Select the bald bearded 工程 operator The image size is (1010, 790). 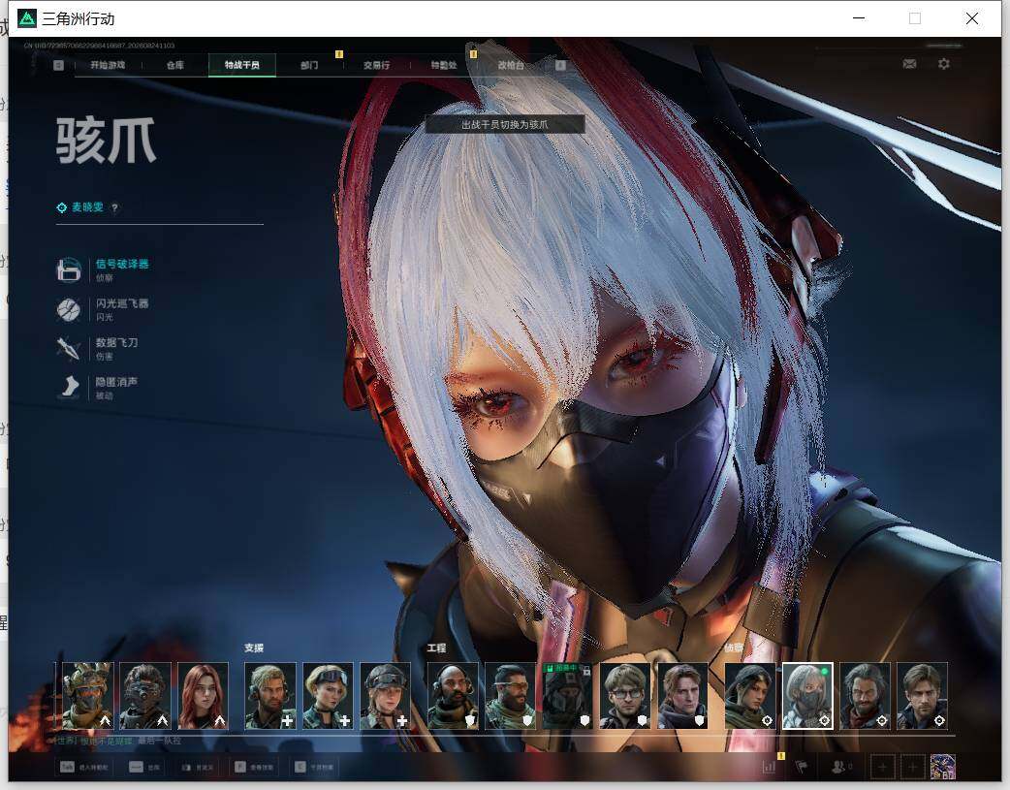[x=453, y=696]
